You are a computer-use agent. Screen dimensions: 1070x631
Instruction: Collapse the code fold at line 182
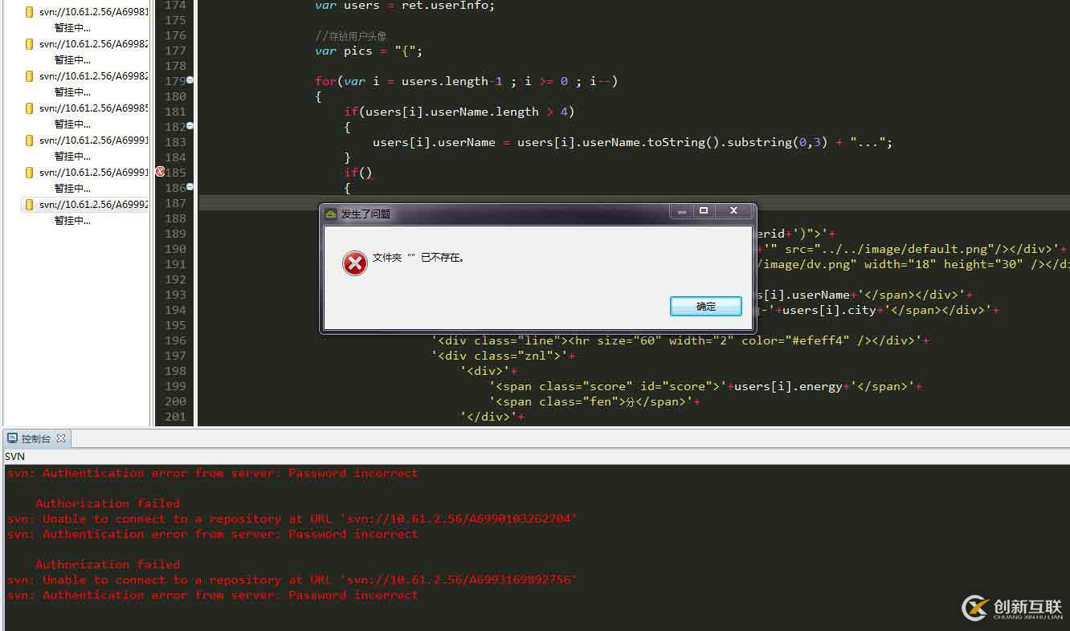190,126
